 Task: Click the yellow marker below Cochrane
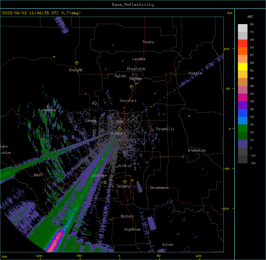click(105, 182)
